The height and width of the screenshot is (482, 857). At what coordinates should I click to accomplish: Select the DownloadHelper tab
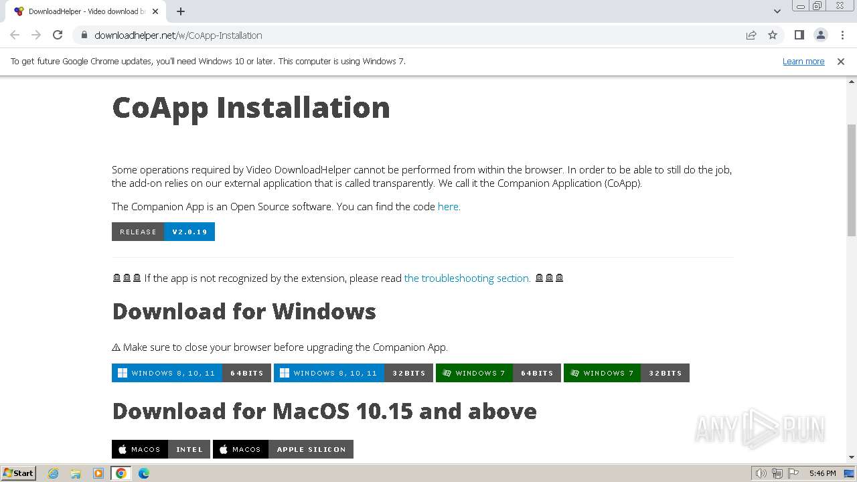click(86, 11)
